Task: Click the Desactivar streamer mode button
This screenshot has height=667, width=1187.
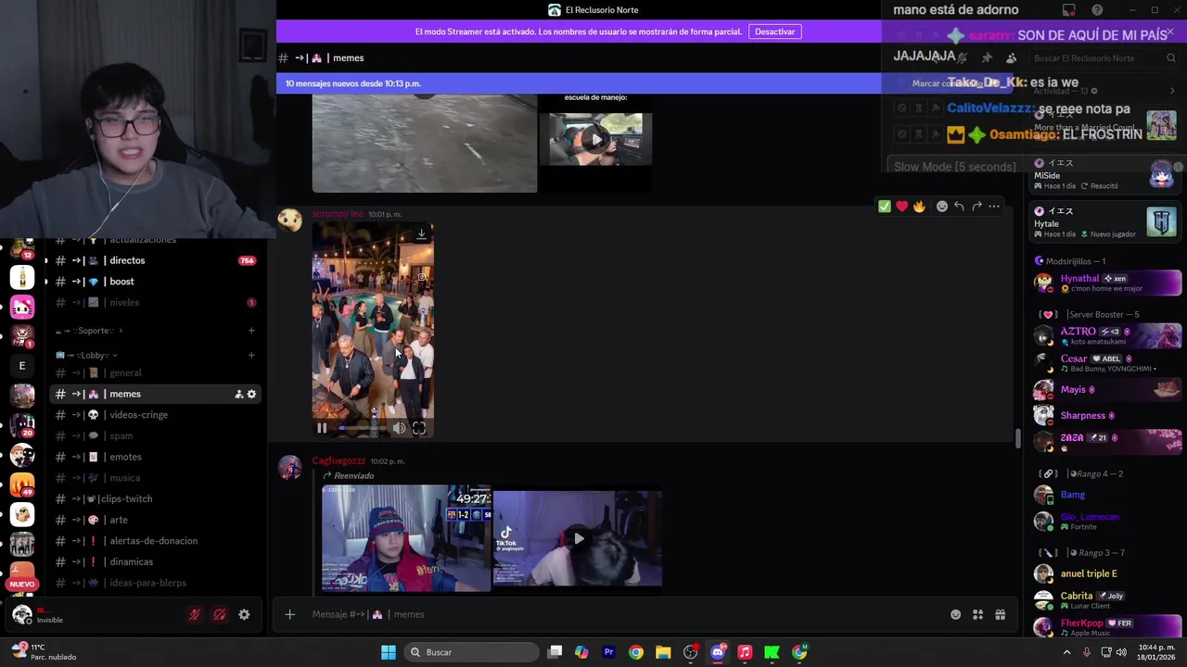Action: pos(774,31)
